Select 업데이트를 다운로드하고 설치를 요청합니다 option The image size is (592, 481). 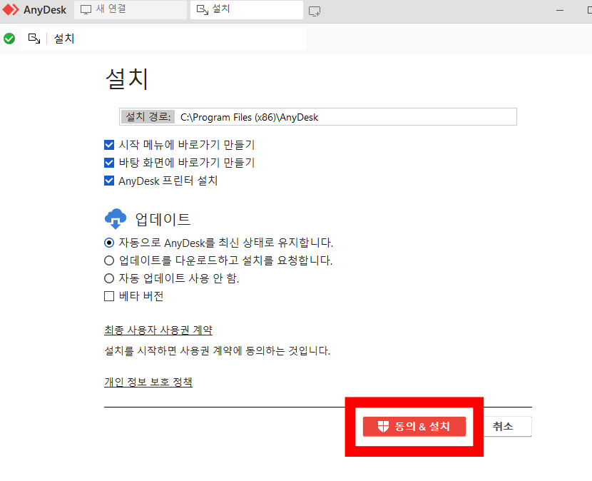pos(109,260)
